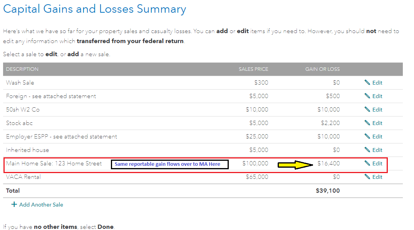Click pencil icon on Main Home Sale row

point(367,163)
